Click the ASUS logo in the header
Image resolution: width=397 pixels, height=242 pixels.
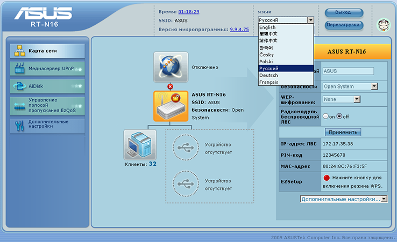click(x=43, y=13)
